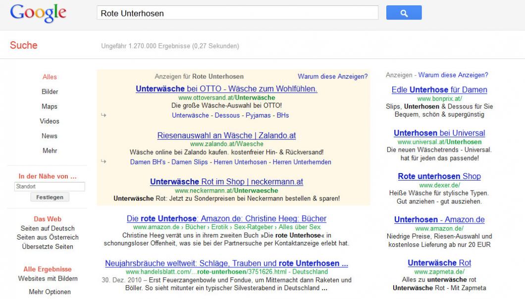Open Damen BH's sitelink

tap(148, 162)
